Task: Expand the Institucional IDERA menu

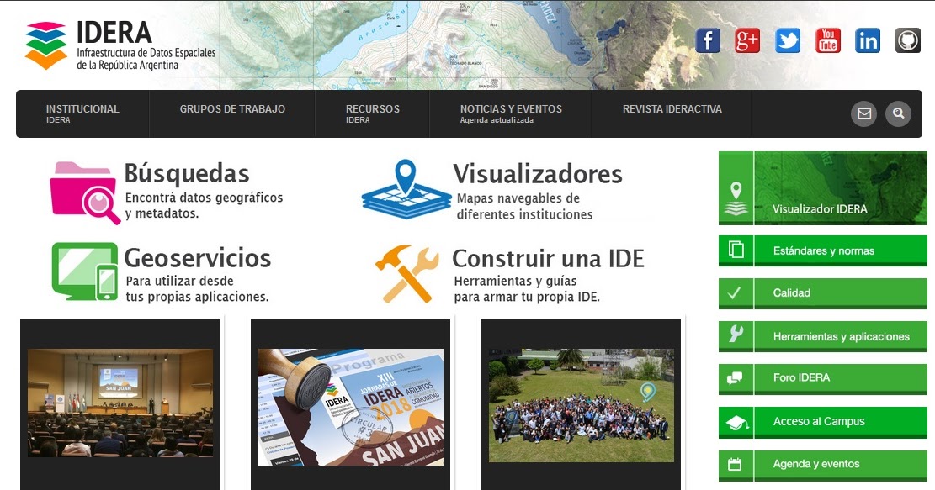Action: click(x=82, y=113)
